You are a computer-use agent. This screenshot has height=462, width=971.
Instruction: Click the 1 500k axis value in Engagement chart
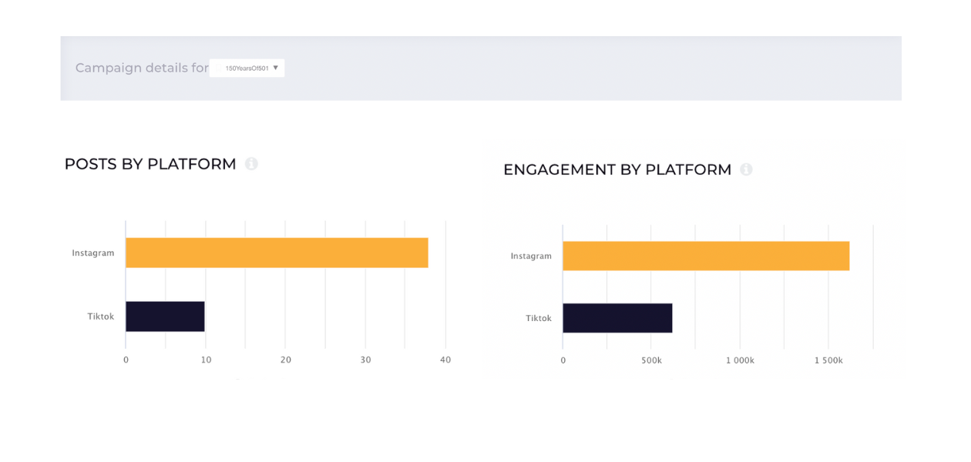click(x=828, y=360)
